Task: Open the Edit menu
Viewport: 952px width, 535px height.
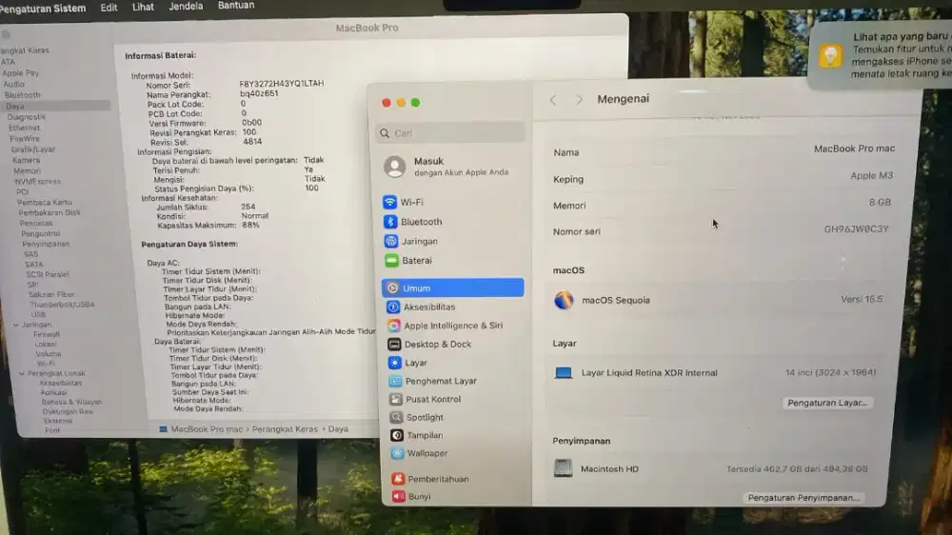Action: pyautogui.click(x=109, y=8)
